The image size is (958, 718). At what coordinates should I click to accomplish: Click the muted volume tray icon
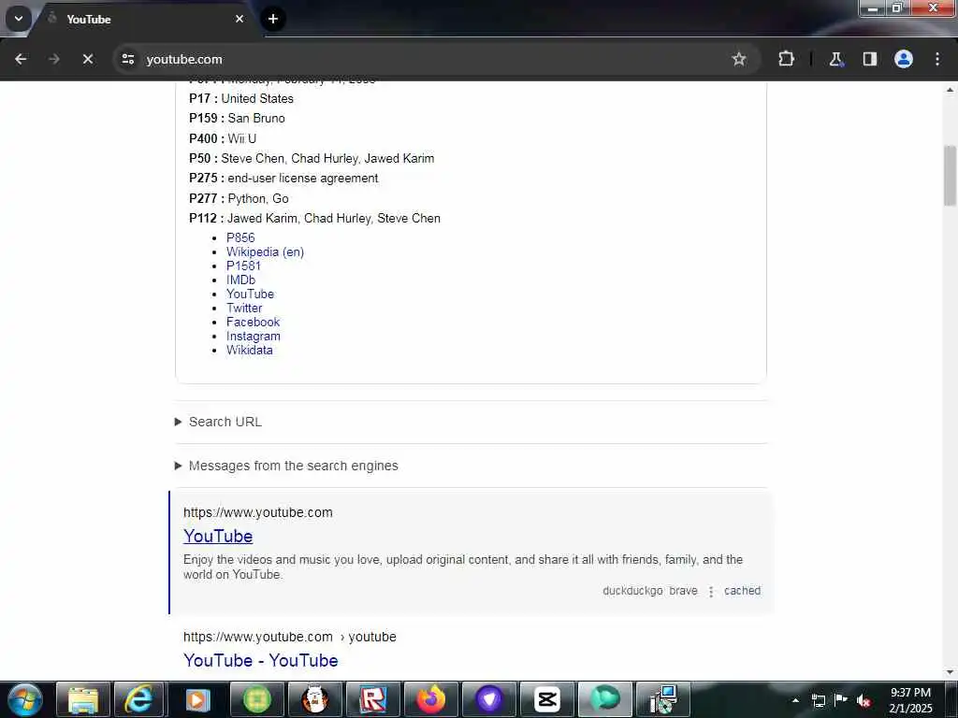click(x=864, y=700)
